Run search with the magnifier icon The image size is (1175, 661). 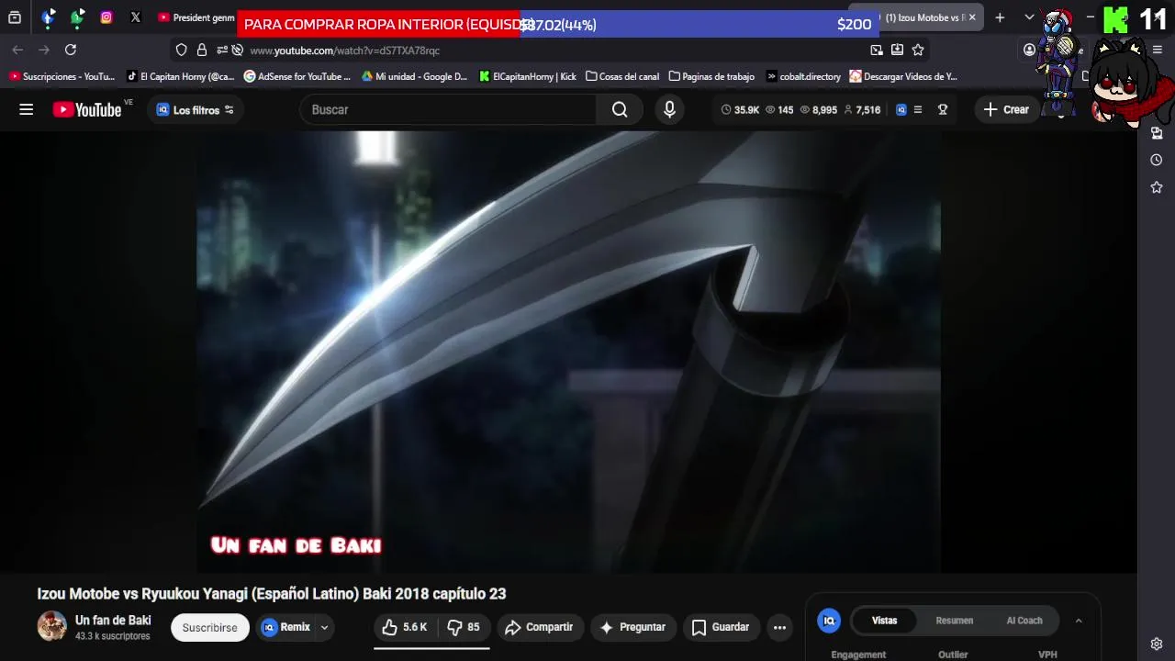tap(620, 109)
